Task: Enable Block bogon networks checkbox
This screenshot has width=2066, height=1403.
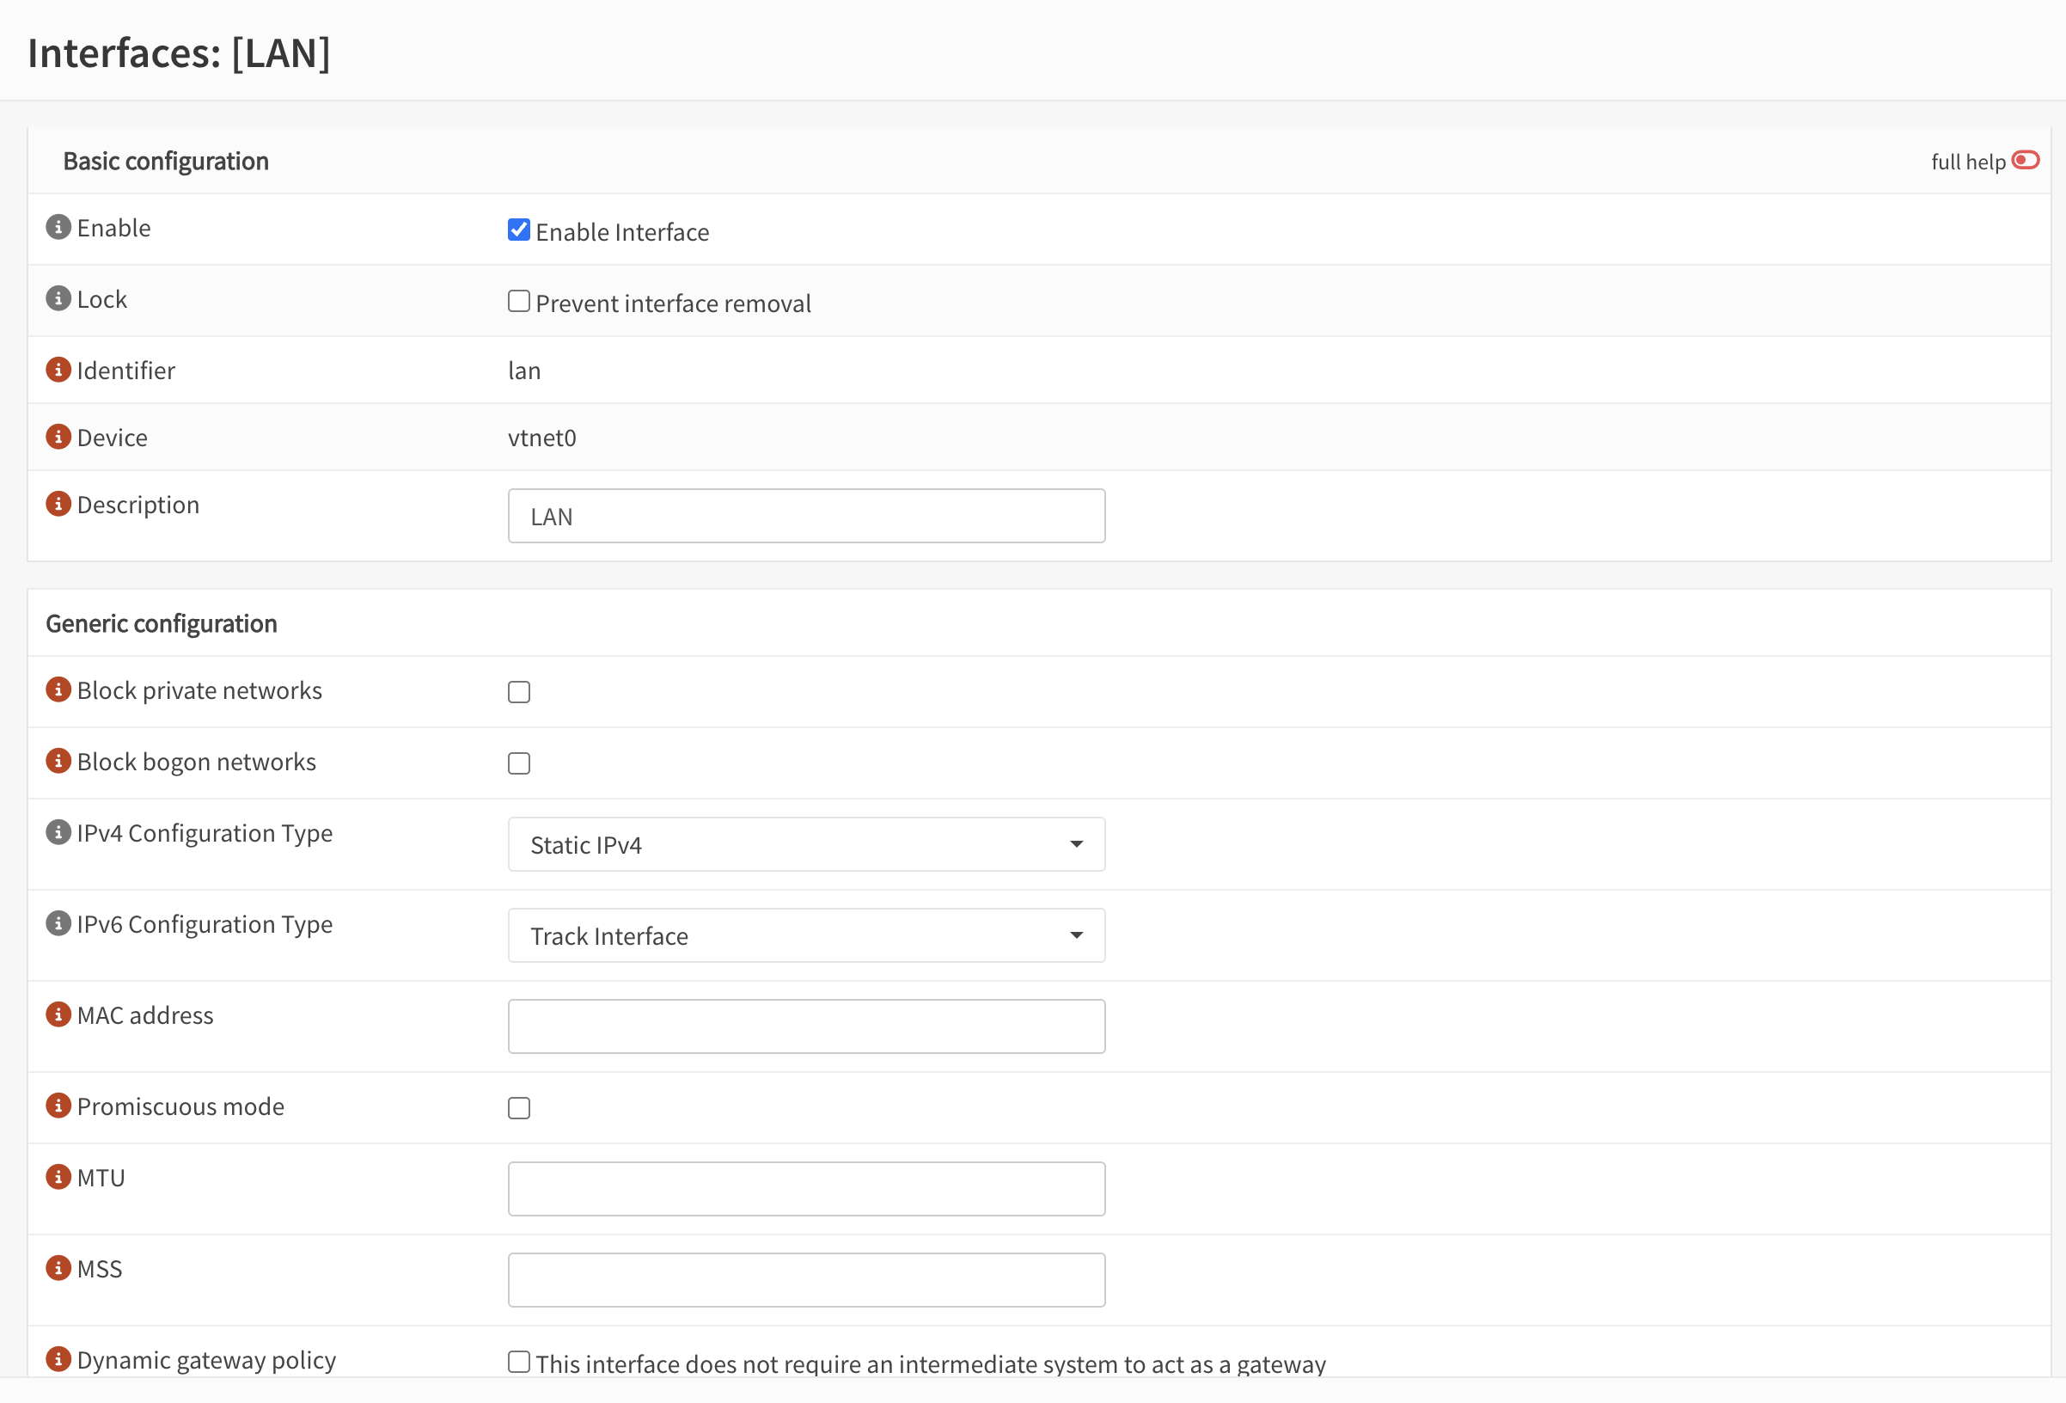Action: [518, 763]
